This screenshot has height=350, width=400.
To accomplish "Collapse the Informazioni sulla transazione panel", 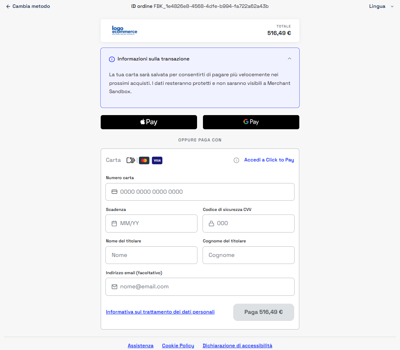I will (x=289, y=59).
